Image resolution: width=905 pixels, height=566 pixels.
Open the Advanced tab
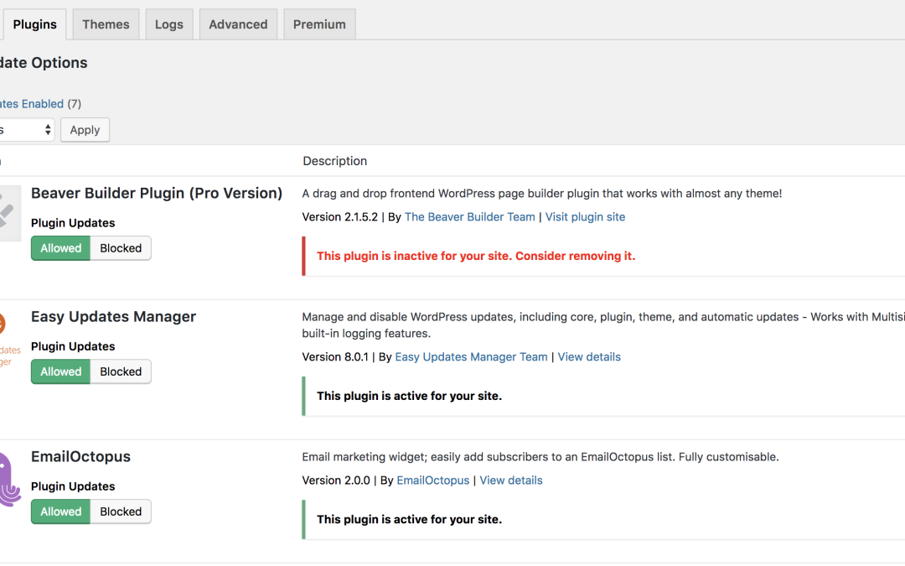point(238,24)
